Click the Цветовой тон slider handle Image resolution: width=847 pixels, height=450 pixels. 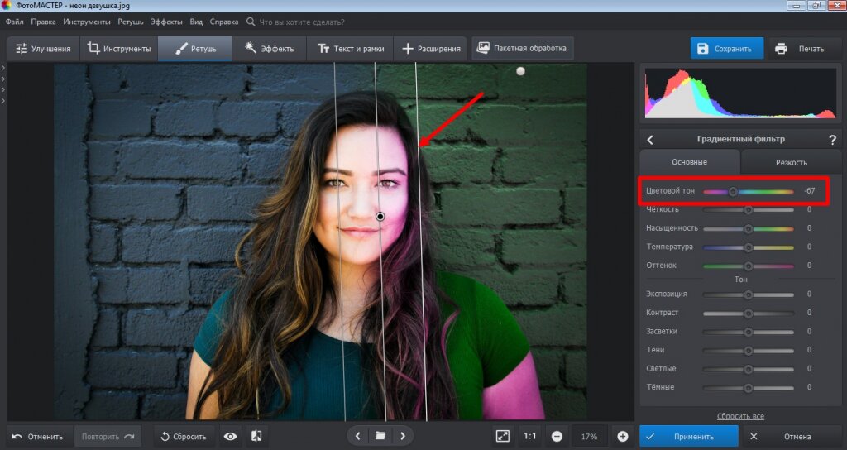[x=733, y=191]
